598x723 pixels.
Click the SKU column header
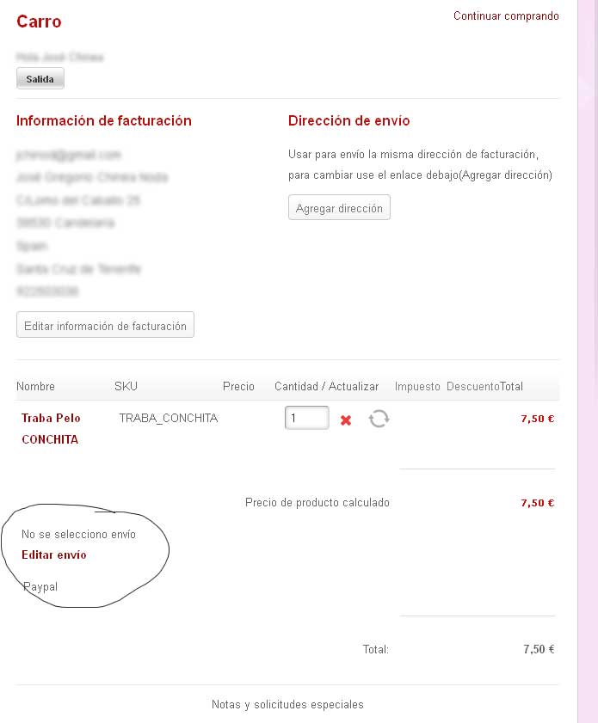pyautogui.click(x=126, y=386)
